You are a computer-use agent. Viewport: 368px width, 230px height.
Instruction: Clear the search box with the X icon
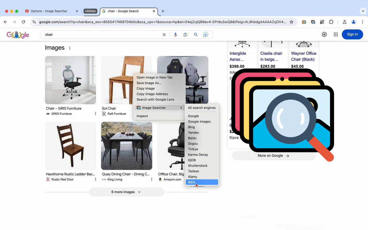(x=164, y=34)
